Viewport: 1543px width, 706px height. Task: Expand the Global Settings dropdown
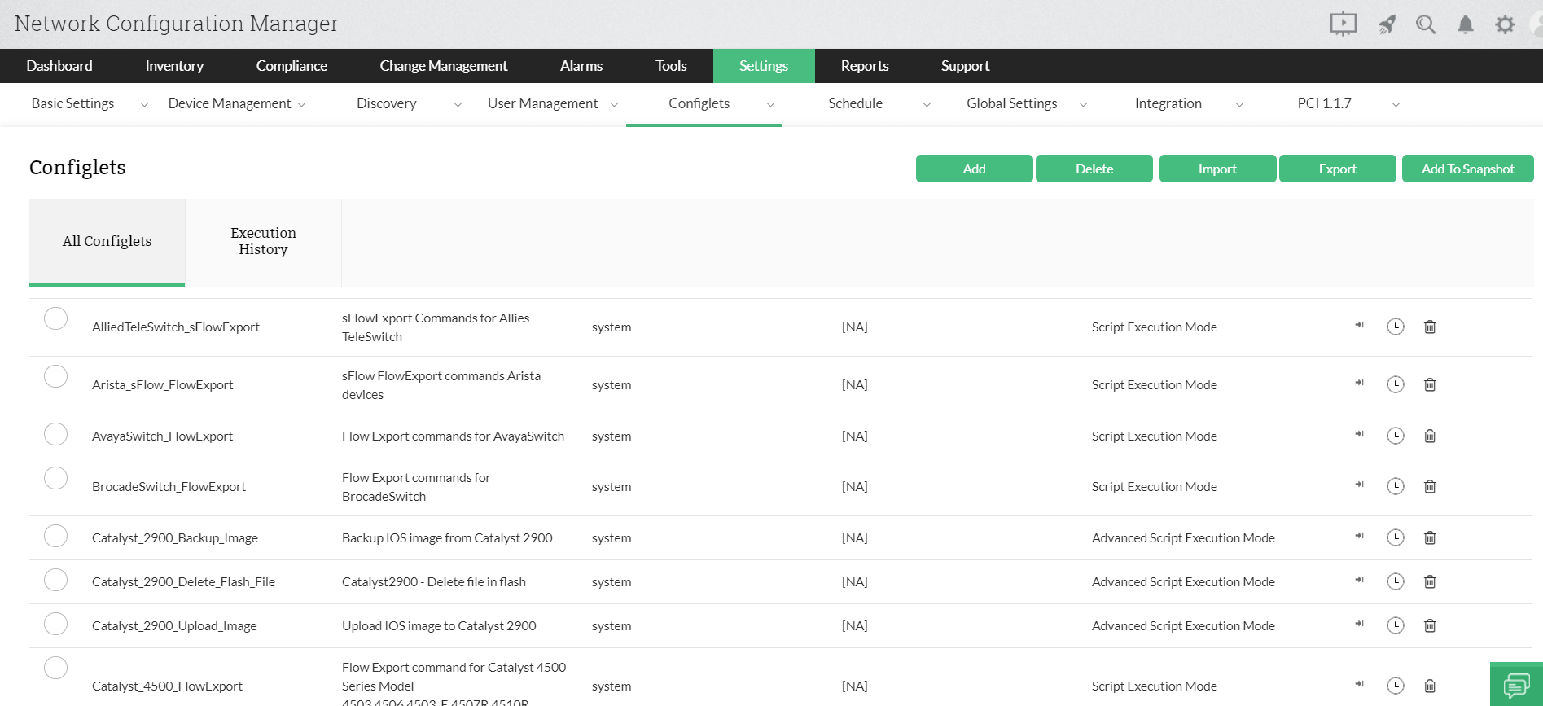(1026, 103)
